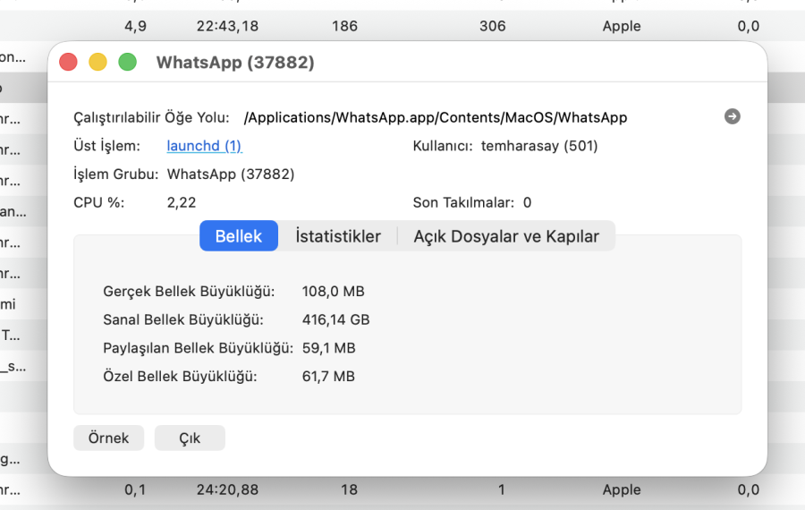The width and height of the screenshot is (805, 510).
Task: Click the Son Takılmalar value 0
Action: coord(527,202)
